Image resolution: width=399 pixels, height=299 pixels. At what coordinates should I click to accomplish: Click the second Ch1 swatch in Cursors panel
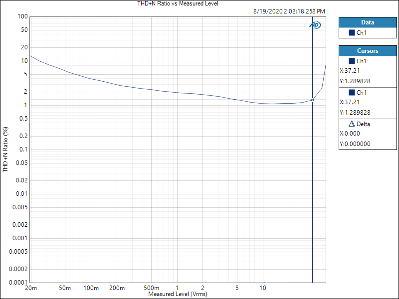[352, 93]
